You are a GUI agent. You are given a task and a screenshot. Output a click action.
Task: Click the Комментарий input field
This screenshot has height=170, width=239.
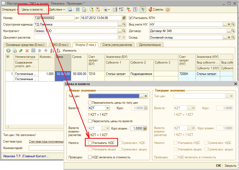(x=46, y=148)
